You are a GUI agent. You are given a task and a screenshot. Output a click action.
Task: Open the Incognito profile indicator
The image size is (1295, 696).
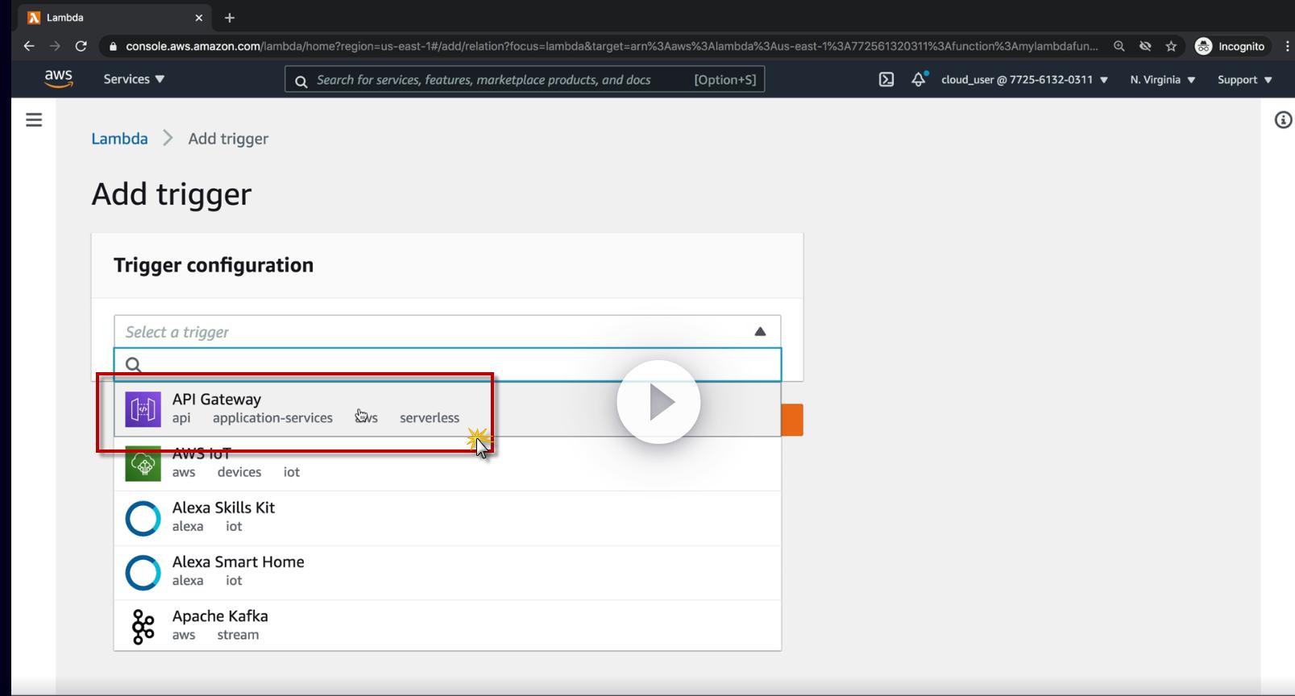pyautogui.click(x=1231, y=46)
